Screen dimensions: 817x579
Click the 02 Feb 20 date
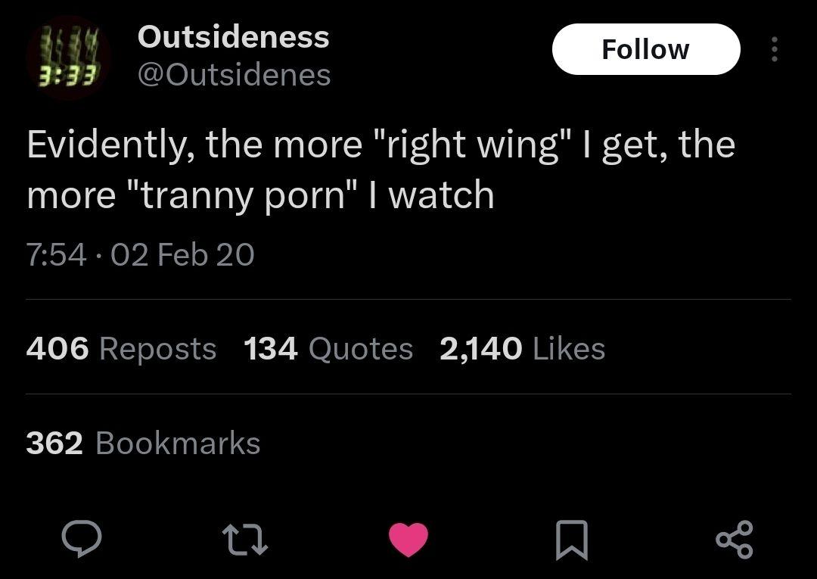[x=182, y=254]
